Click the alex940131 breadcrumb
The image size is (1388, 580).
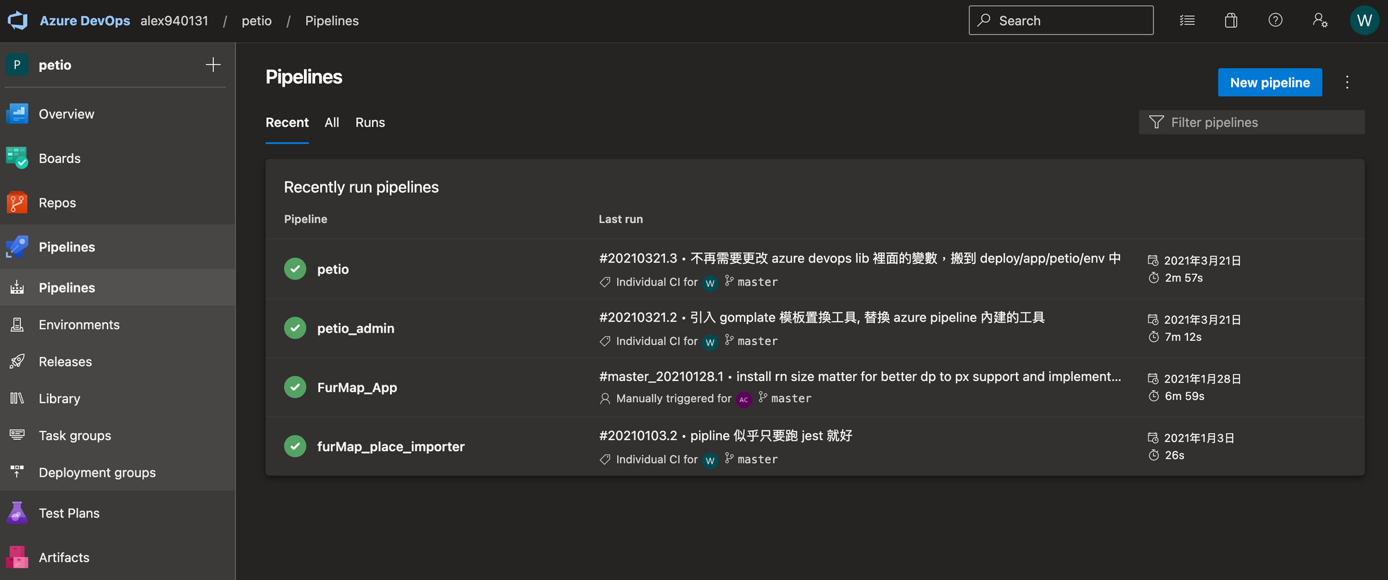point(174,21)
